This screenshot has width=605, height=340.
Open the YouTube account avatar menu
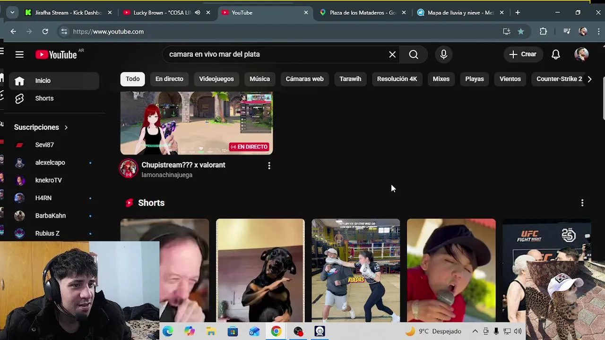click(581, 54)
